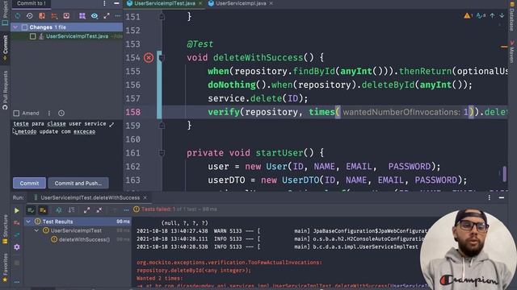
Task: Click the Refresh changes icon in Commit panel
Action: pos(18,16)
